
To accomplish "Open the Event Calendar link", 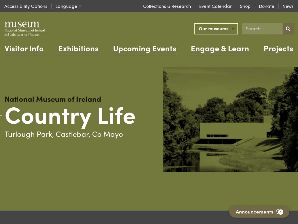I will coord(215,6).
